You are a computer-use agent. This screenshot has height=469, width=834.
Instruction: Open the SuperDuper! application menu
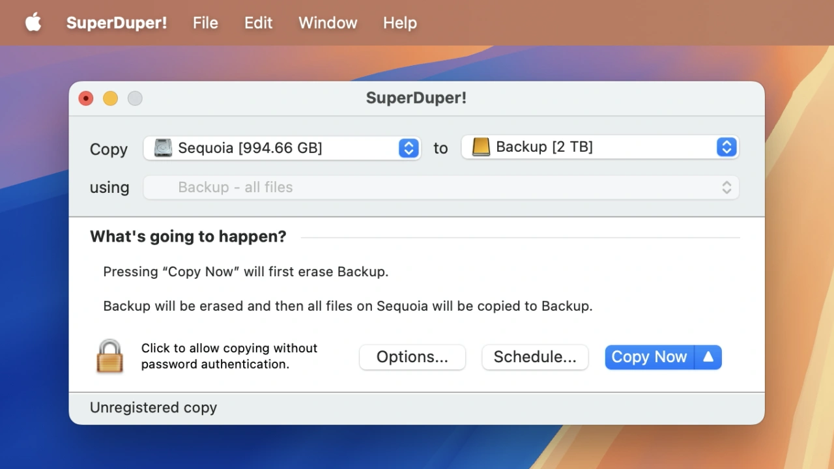tap(117, 23)
